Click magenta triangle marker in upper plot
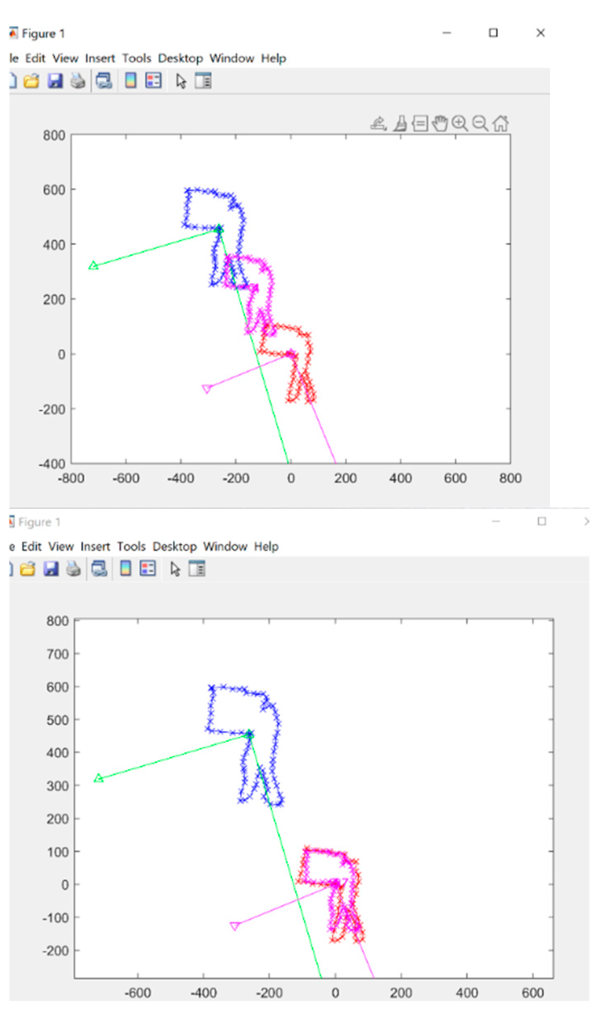 207,388
